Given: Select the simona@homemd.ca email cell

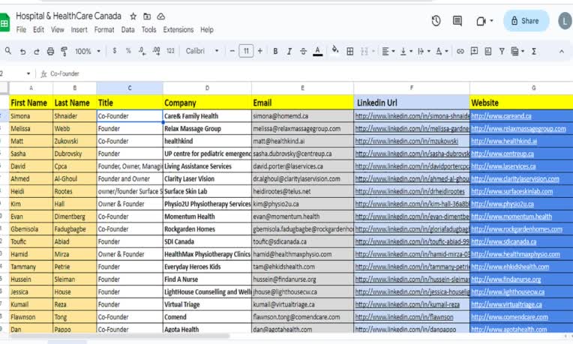Looking at the screenshot, I should pyautogui.click(x=302, y=116).
